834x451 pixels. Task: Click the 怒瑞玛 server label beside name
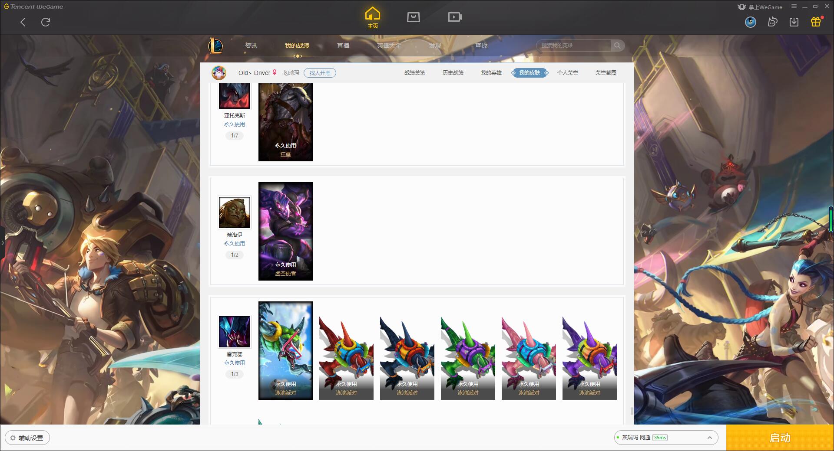(291, 73)
